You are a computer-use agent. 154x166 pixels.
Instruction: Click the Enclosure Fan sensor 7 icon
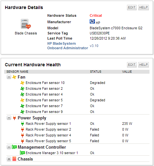22,106
